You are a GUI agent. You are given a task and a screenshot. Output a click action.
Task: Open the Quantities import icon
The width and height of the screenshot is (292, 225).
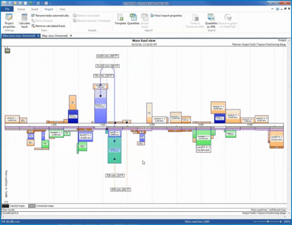[133, 19]
